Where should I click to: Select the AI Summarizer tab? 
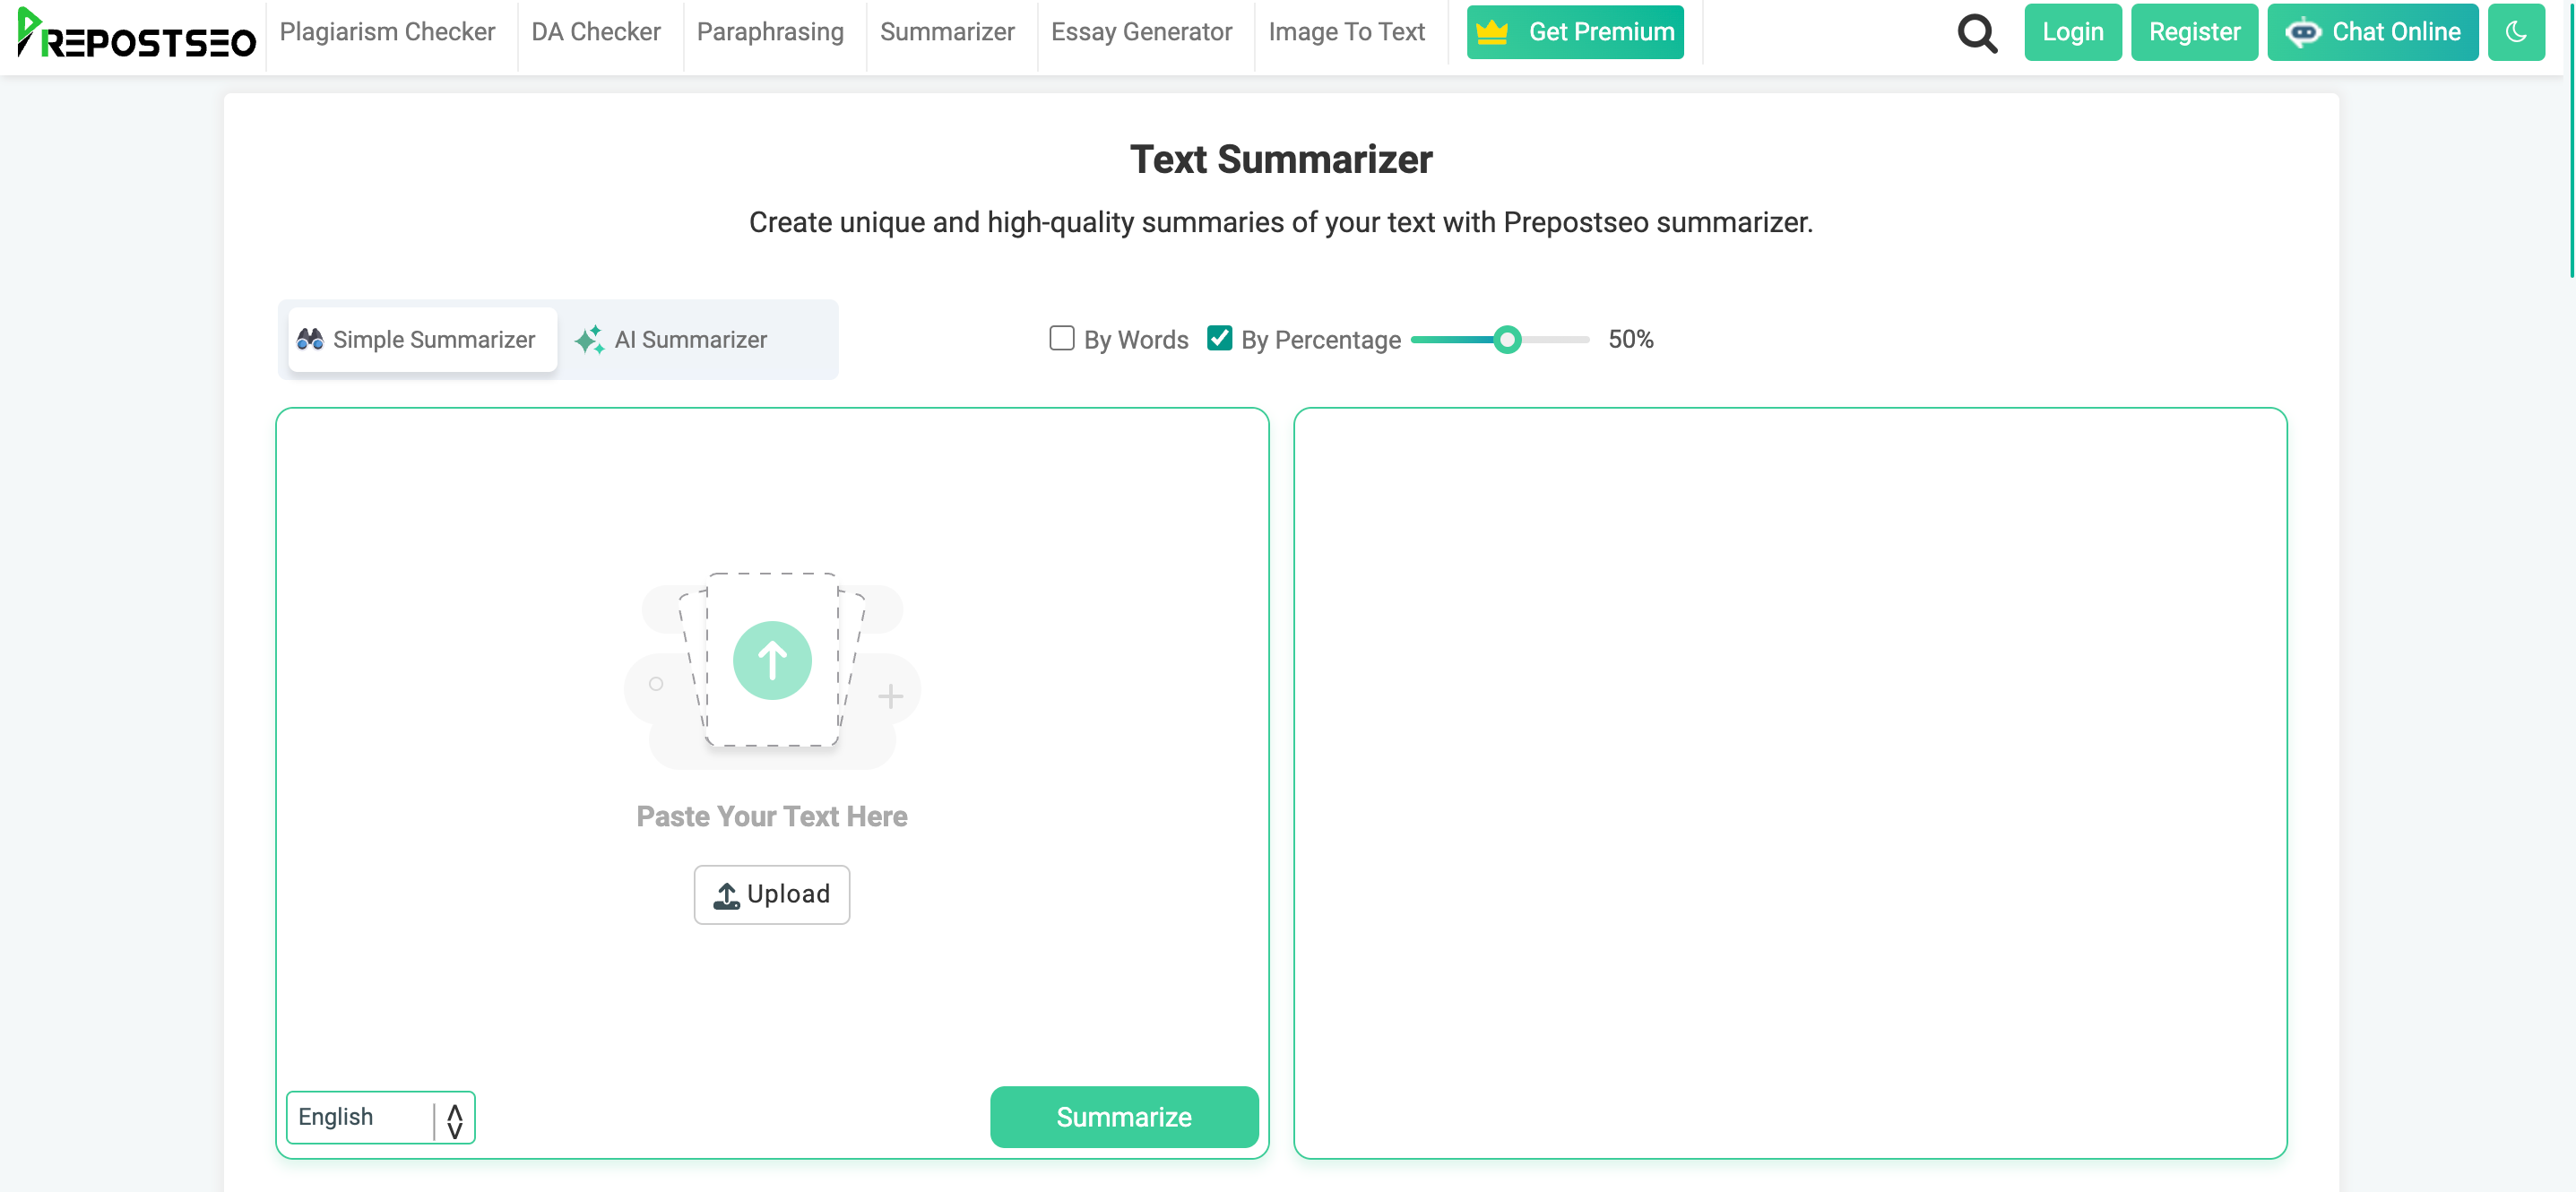click(690, 340)
